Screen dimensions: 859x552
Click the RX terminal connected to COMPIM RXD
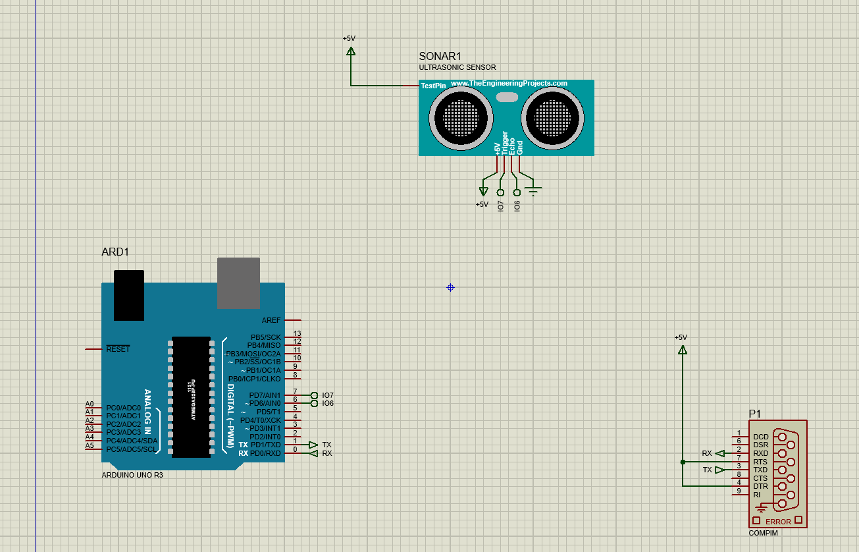(x=721, y=453)
